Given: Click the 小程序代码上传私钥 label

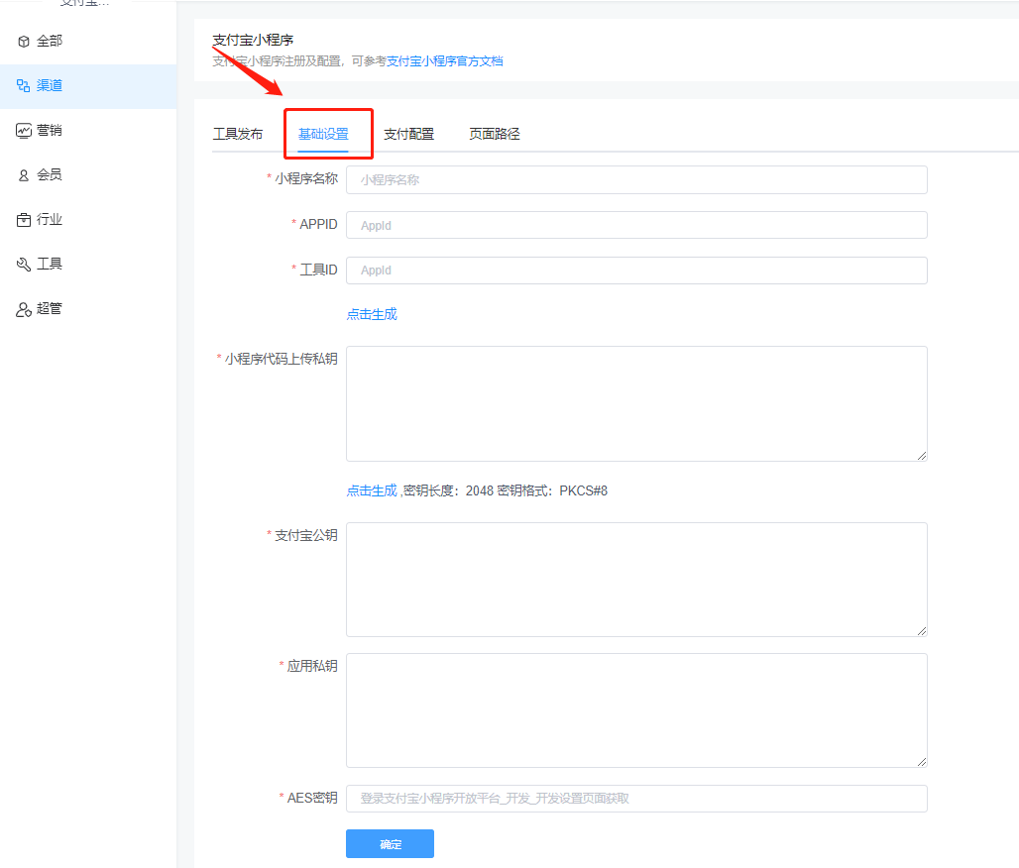Looking at the screenshot, I should click(x=281, y=359).
